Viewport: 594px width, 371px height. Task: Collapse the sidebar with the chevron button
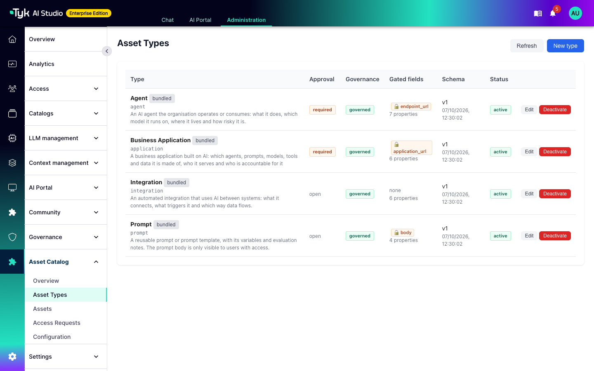click(x=107, y=51)
